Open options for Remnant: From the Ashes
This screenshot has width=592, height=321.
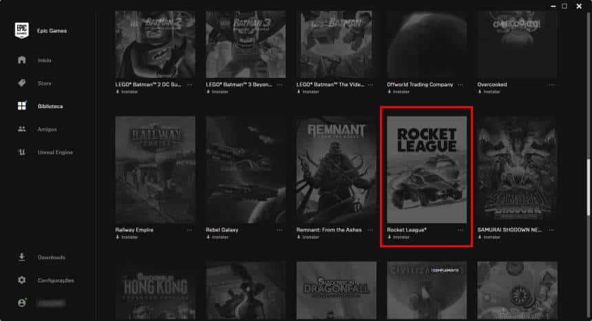click(x=370, y=229)
